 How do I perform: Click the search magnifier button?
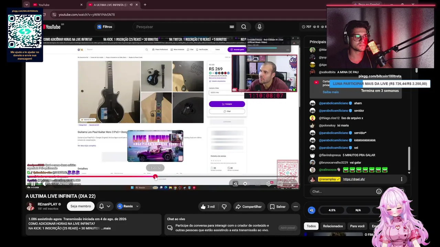[x=244, y=27]
